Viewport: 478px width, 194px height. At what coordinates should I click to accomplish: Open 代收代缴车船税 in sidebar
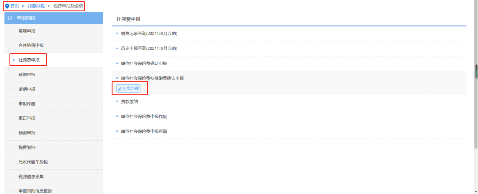tap(33, 162)
